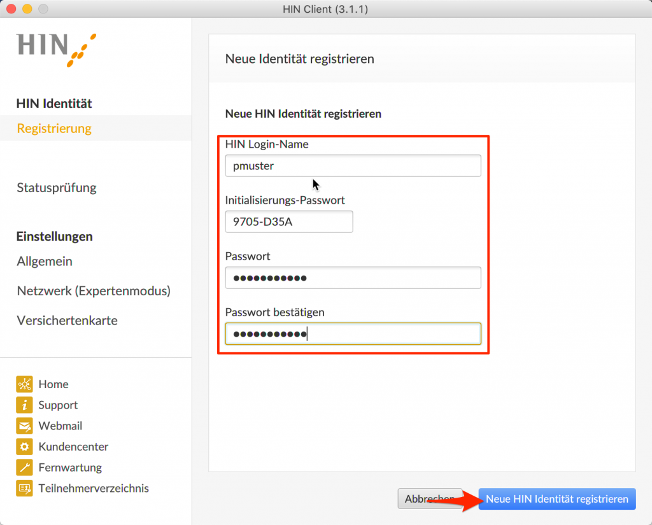Click the Webmail envelope icon
This screenshot has height=525, width=652.
pyautogui.click(x=25, y=426)
